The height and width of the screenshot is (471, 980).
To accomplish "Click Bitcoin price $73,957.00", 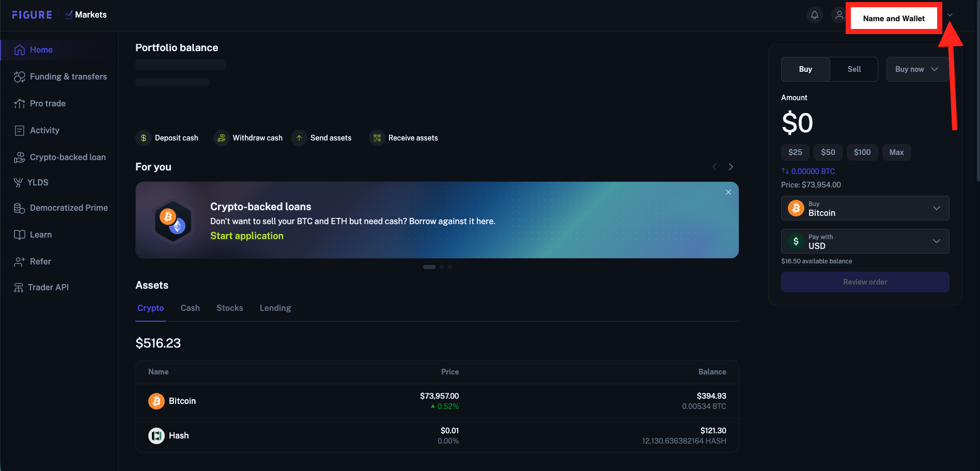I will coord(439,396).
